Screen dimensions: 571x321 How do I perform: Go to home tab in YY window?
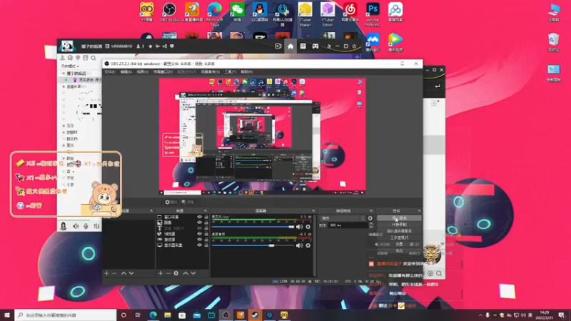290,46
